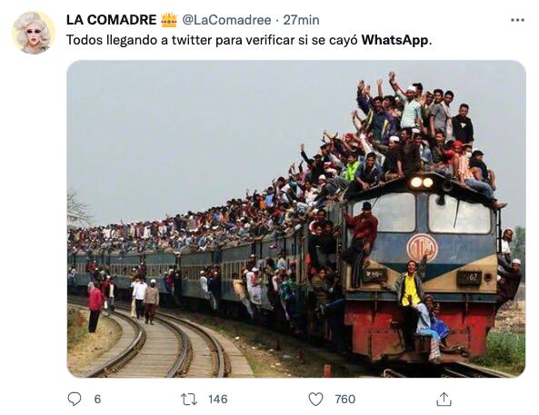Viewport: 539px width, 415px height.
Task: Retweet using the arrows icon
Action: (189, 400)
